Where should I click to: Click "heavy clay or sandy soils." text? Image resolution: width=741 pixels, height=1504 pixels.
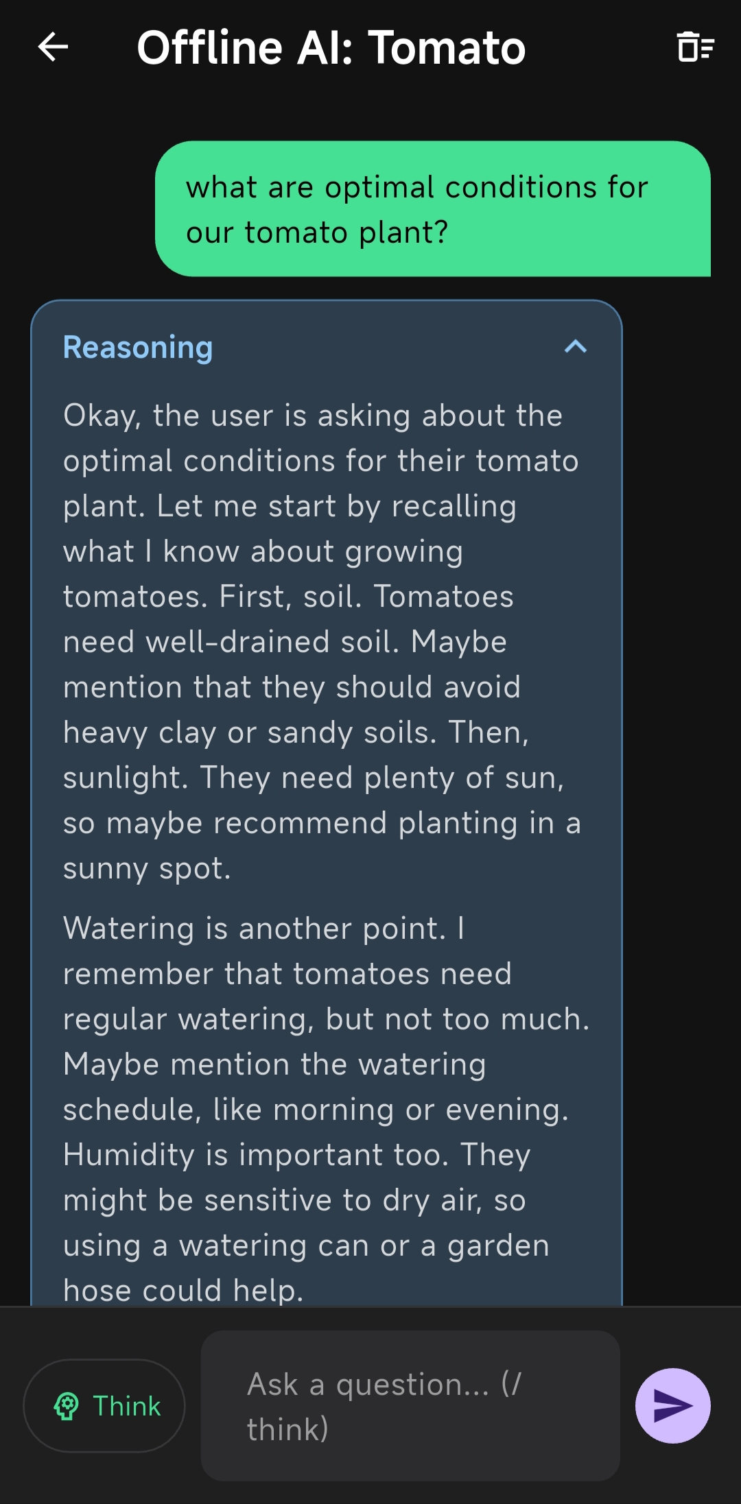pyautogui.click(x=250, y=732)
